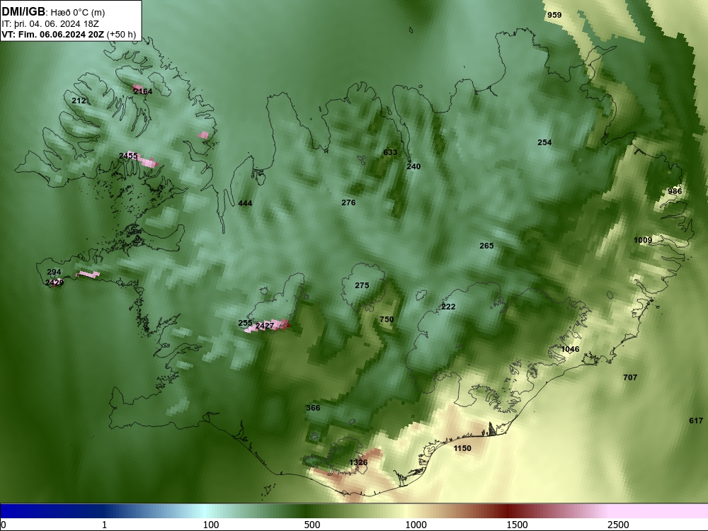The height and width of the screenshot is (531, 708).
Task: Select the 1009 map value
Action: point(643,240)
